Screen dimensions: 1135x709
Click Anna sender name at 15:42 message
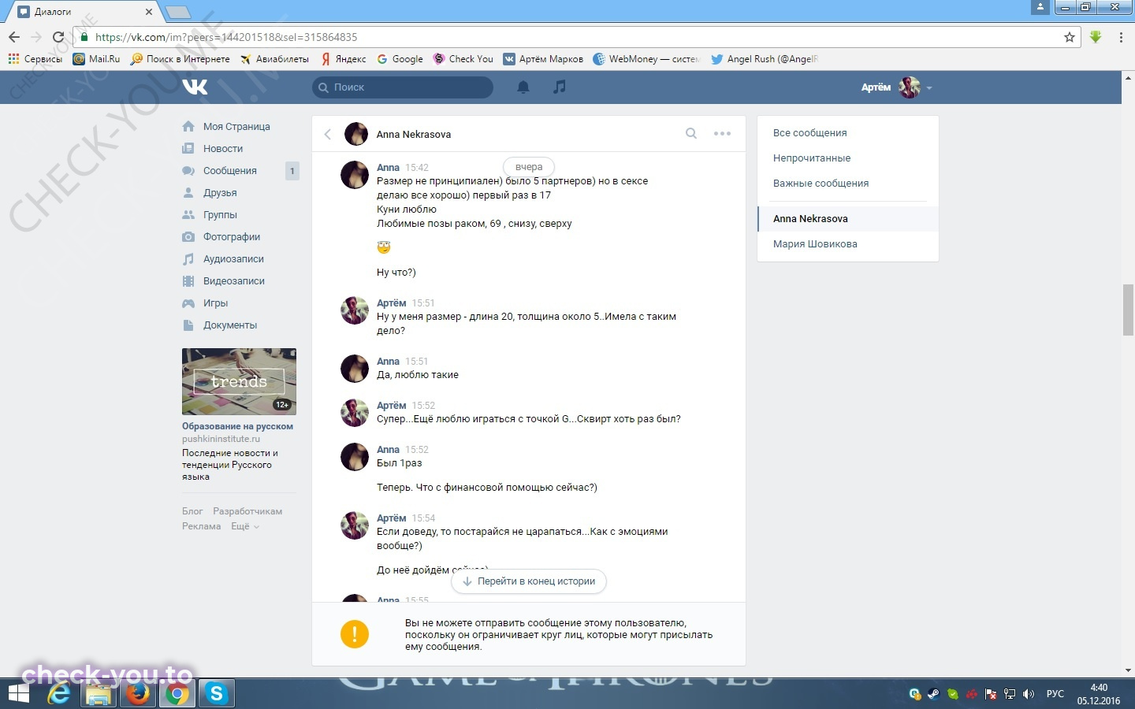coord(388,168)
